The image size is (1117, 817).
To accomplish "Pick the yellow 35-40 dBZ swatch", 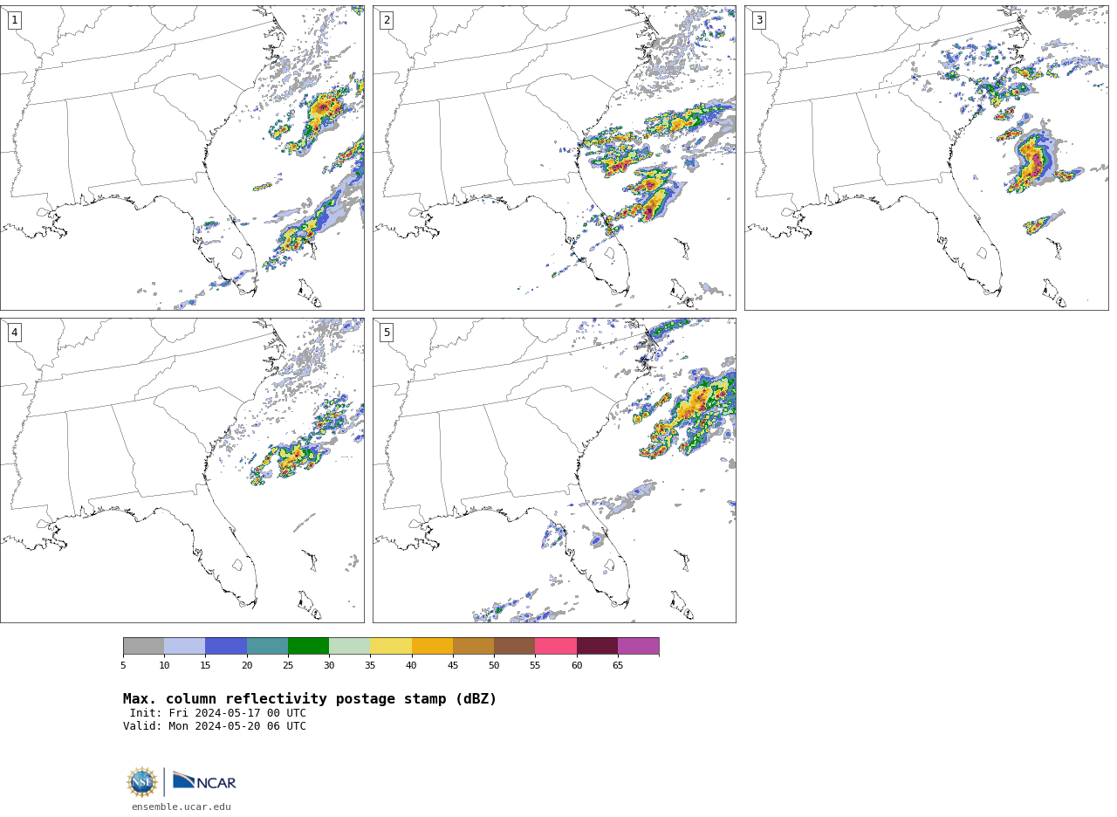I will [x=391, y=646].
